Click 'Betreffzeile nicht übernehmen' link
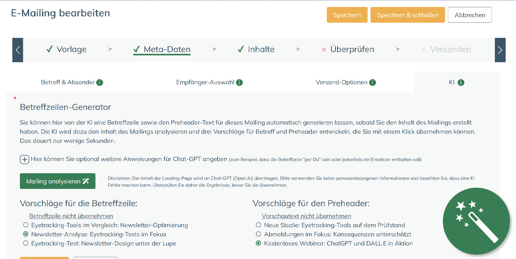 [x=71, y=216]
